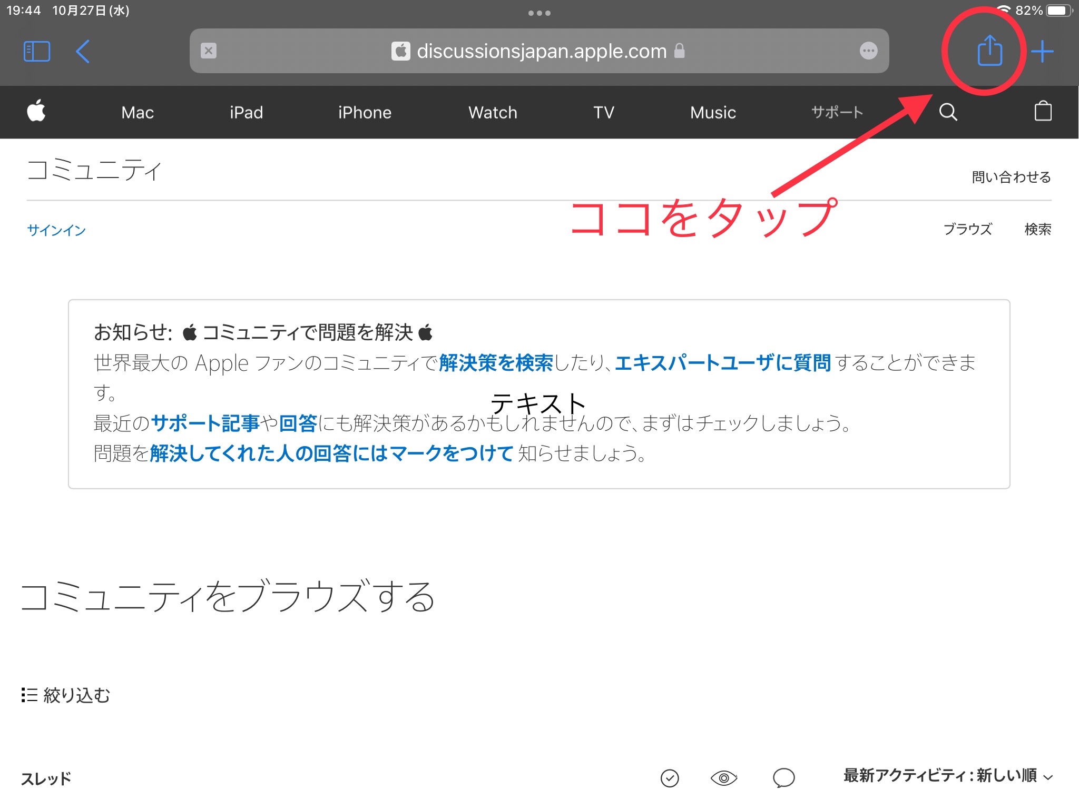This screenshot has height=809, width=1079.
Task: Close the tab with X icon
Action: tap(209, 51)
